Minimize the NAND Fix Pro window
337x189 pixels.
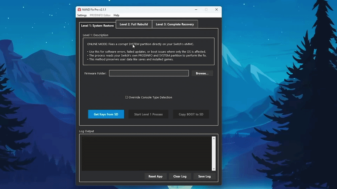(196, 9)
